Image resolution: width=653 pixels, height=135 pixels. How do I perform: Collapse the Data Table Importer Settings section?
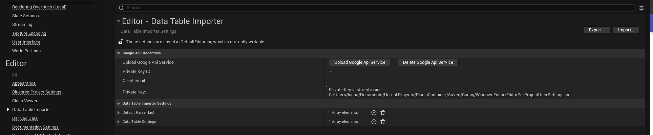tap(119, 104)
